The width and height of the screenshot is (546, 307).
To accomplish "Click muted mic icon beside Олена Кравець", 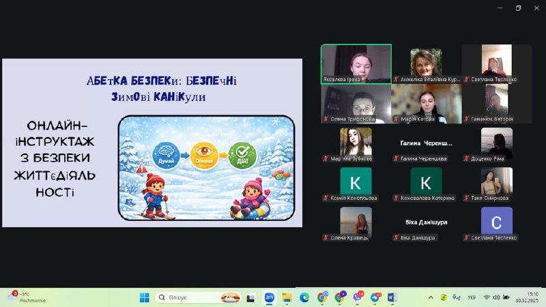I will [x=326, y=237].
